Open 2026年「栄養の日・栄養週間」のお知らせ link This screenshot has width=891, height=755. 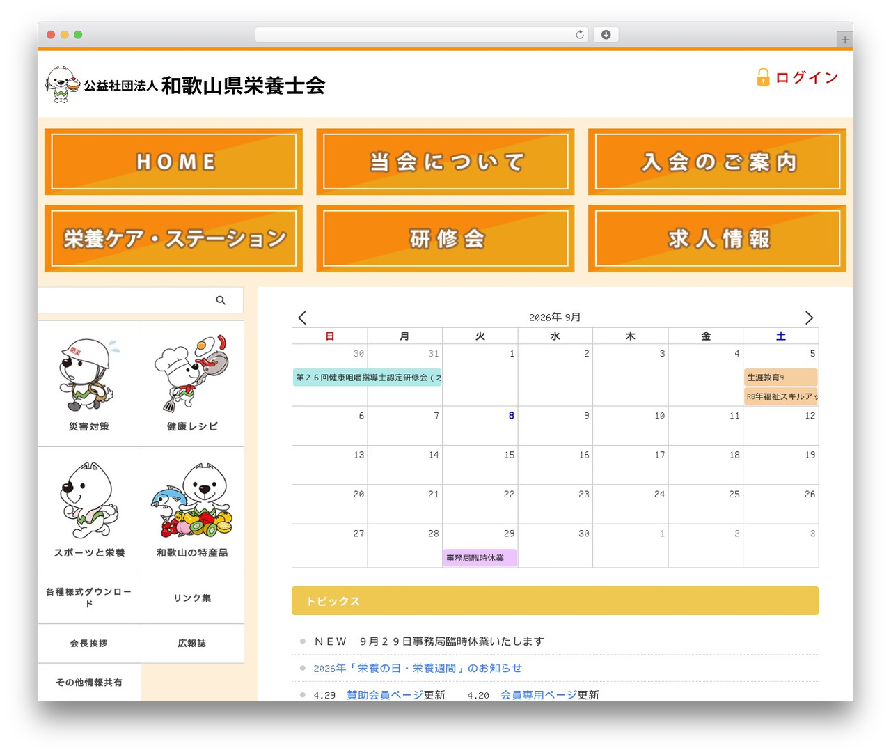[x=418, y=668]
